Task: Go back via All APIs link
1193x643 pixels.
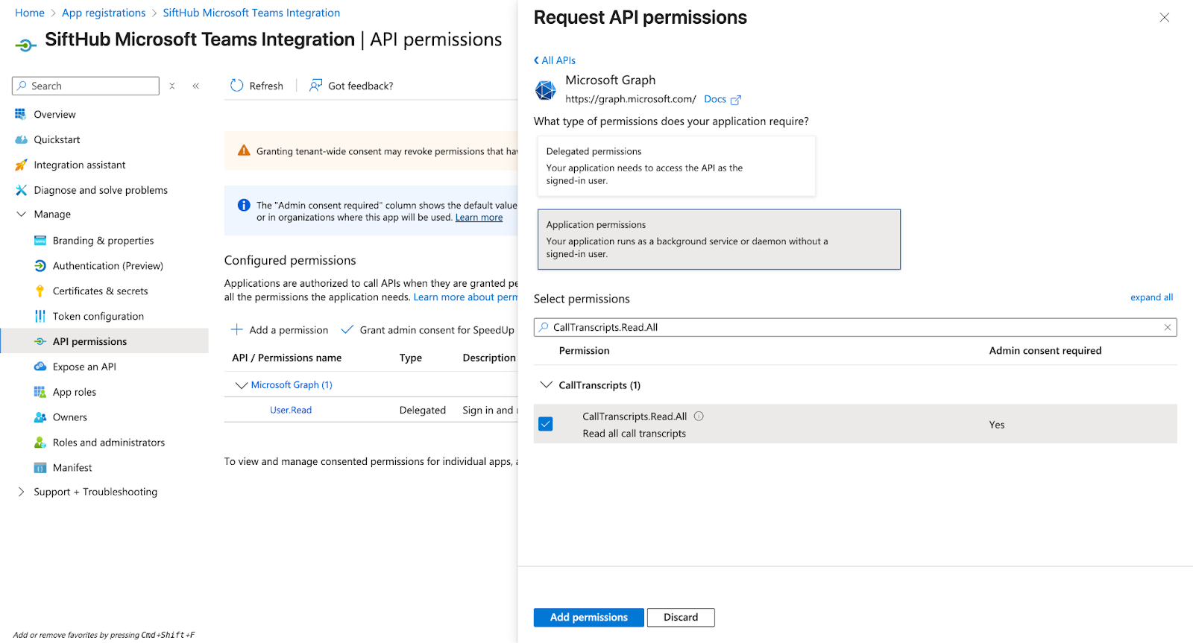Action: [x=555, y=60]
